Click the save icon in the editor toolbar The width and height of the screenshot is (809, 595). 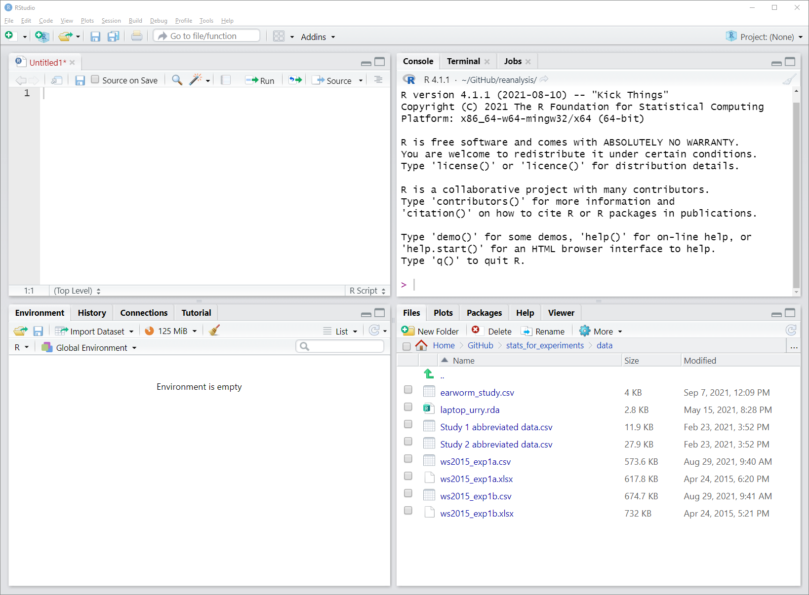pos(80,80)
